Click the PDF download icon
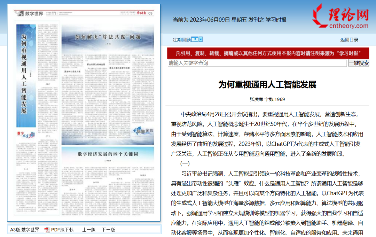The image size is (376, 237). [x=47, y=230]
